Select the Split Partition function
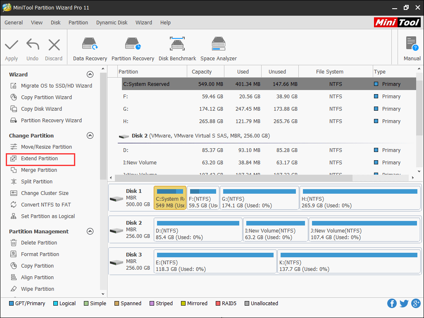Screen dimensions: 424x318 pos(36,181)
